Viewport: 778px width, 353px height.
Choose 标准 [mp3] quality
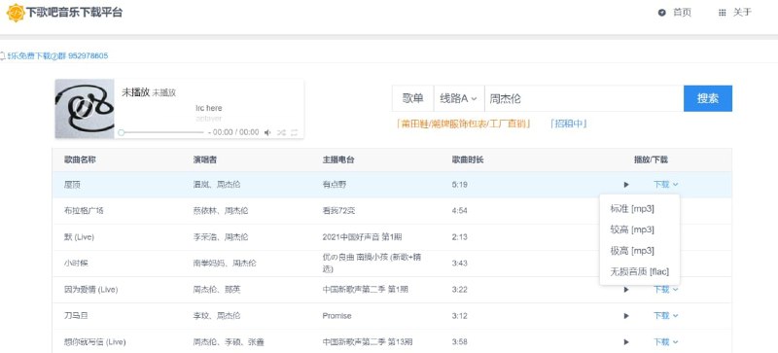click(640, 209)
